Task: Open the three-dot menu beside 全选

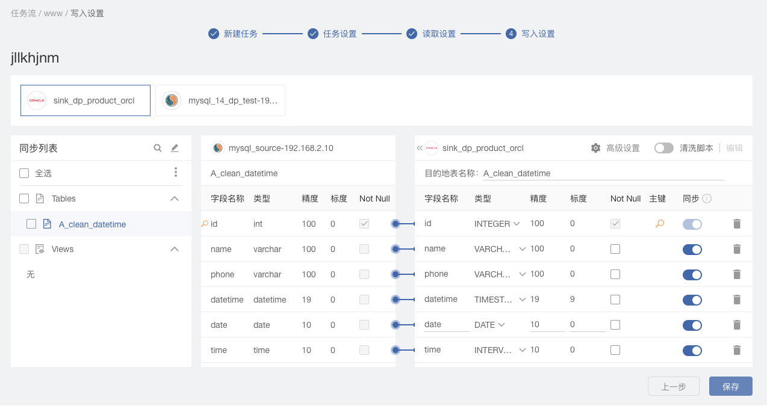Action: click(x=175, y=173)
